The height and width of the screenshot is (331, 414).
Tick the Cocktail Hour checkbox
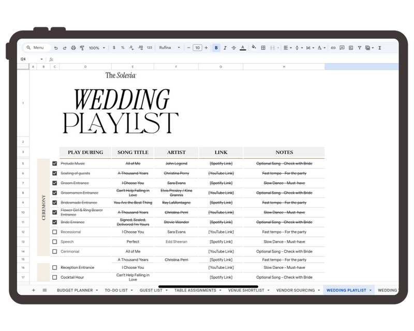tap(54, 277)
